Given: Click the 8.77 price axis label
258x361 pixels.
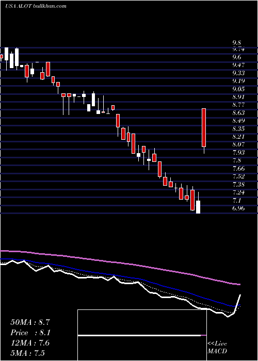Looking at the screenshot, I should [238, 105].
